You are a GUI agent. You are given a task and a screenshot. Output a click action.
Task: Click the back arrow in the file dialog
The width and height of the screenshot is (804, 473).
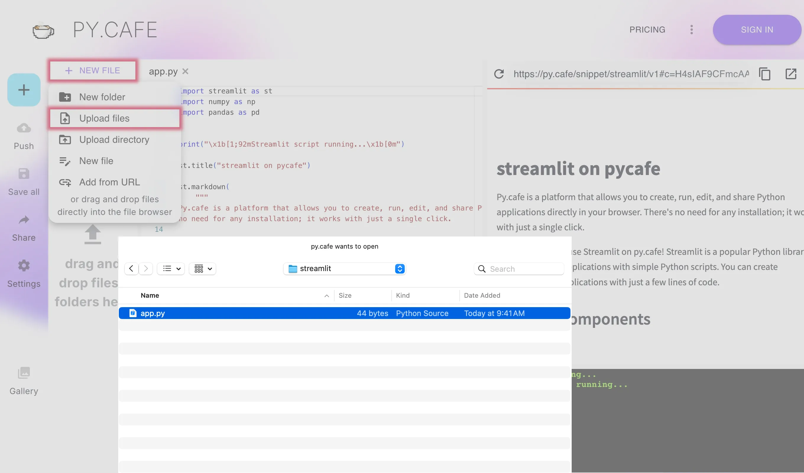click(x=131, y=268)
